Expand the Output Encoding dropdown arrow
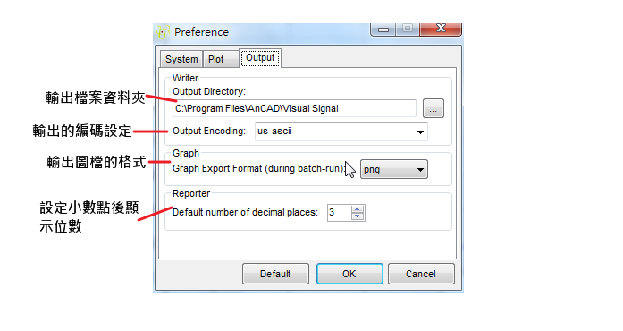623x331 pixels. pos(420,132)
